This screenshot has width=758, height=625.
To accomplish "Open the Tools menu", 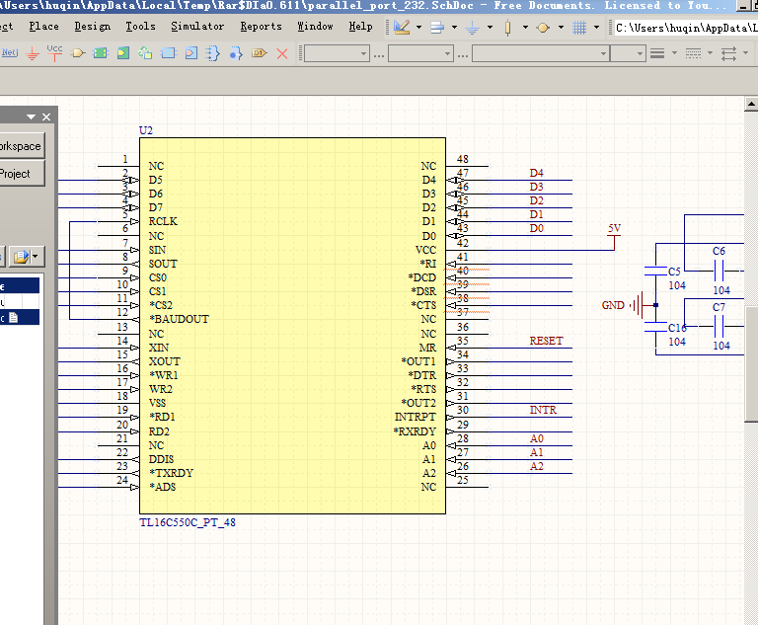I will tap(141, 27).
